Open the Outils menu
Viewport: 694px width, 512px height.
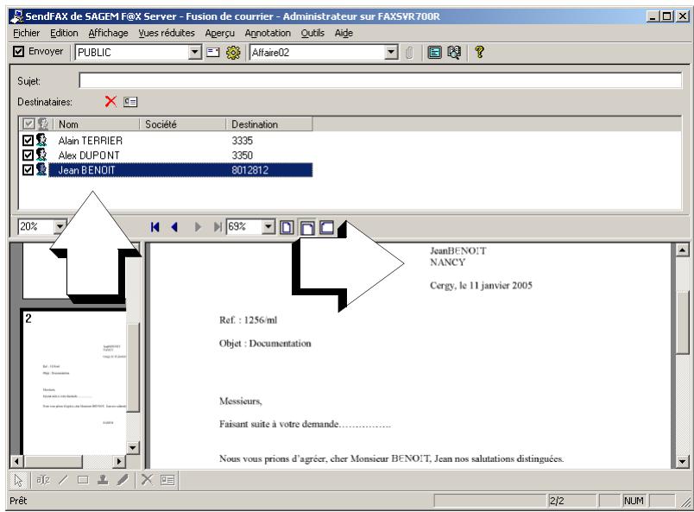coord(312,33)
